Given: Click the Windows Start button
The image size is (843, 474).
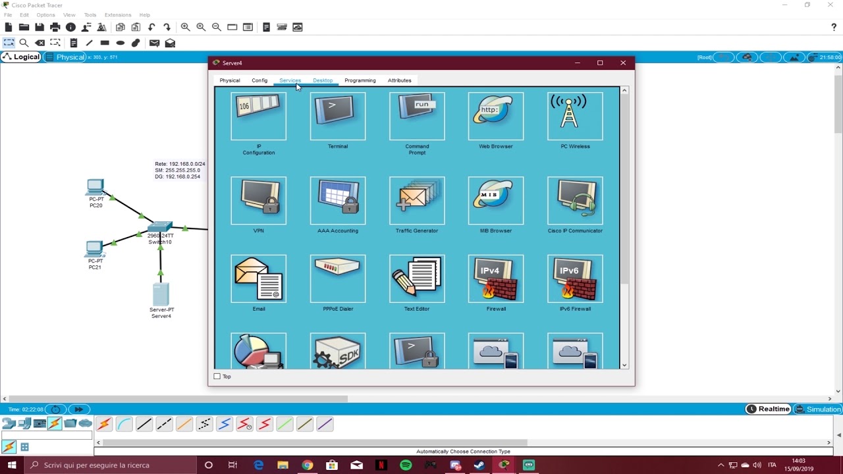Looking at the screenshot, I should pos(12,465).
